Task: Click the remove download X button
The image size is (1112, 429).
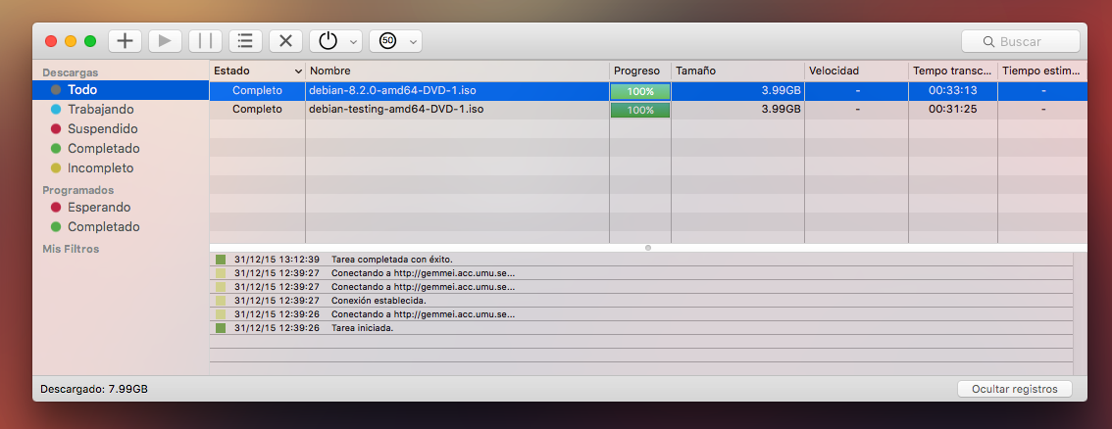Action: pos(285,41)
